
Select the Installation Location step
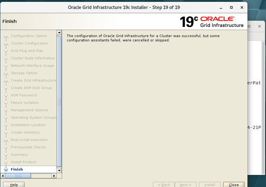[28, 125]
